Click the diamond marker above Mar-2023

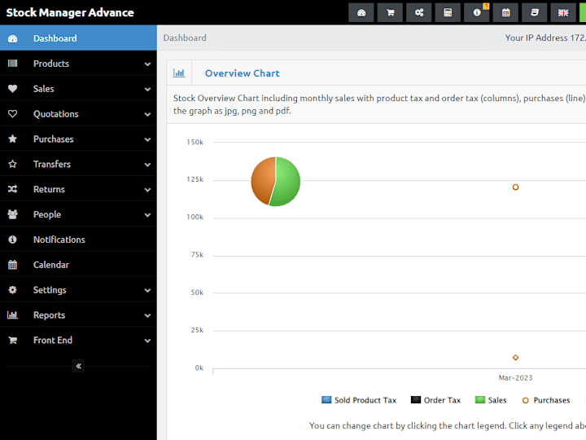[x=515, y=358]
